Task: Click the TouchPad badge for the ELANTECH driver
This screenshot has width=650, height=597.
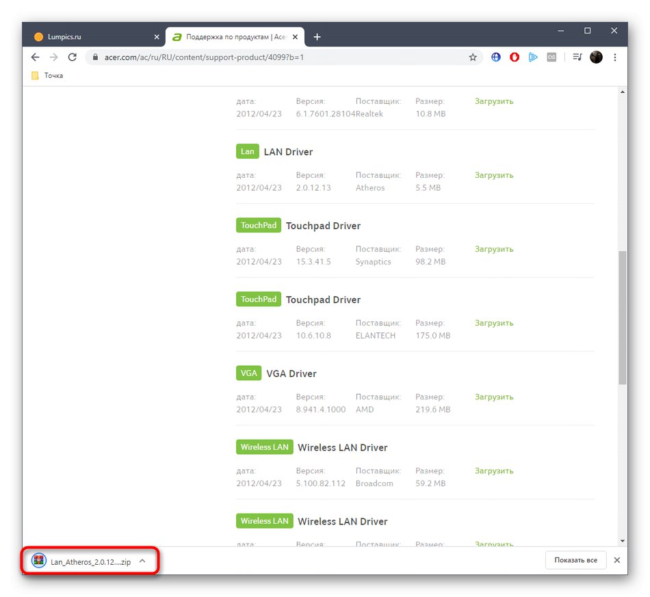Action: click(x=259, y=299)
